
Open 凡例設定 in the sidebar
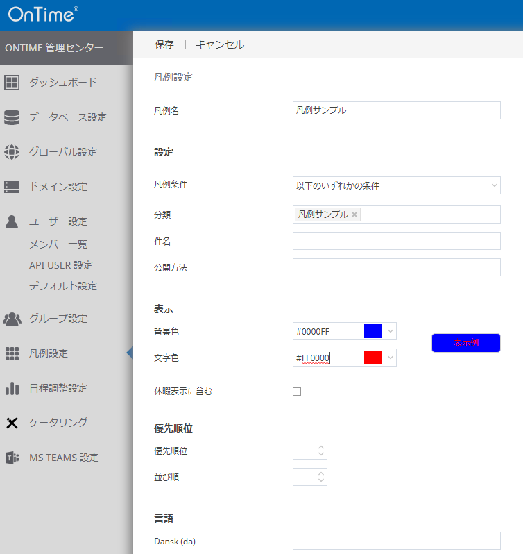[x=49, y=353]
